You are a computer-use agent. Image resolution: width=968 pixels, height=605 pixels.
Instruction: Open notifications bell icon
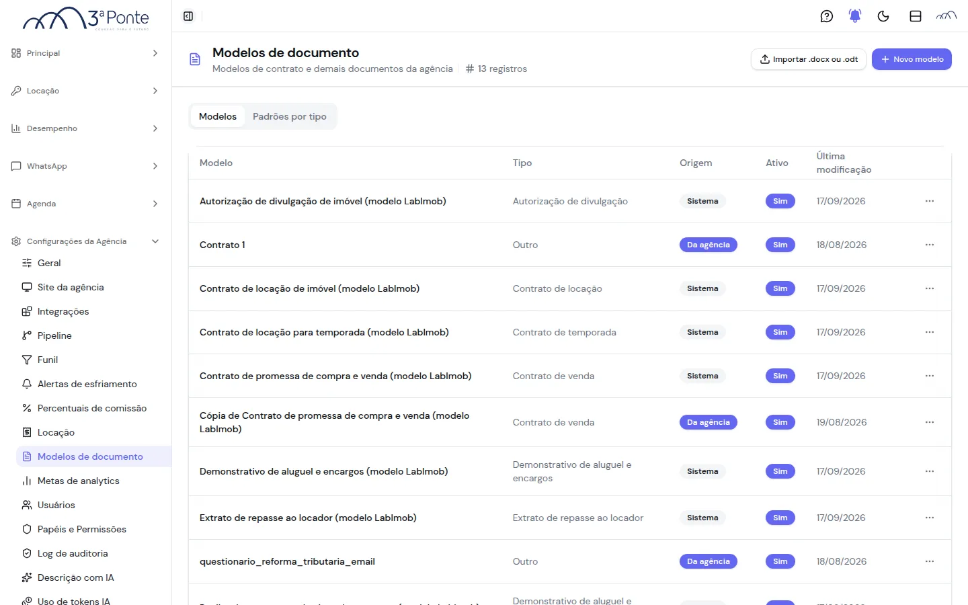tap(855, 16)
